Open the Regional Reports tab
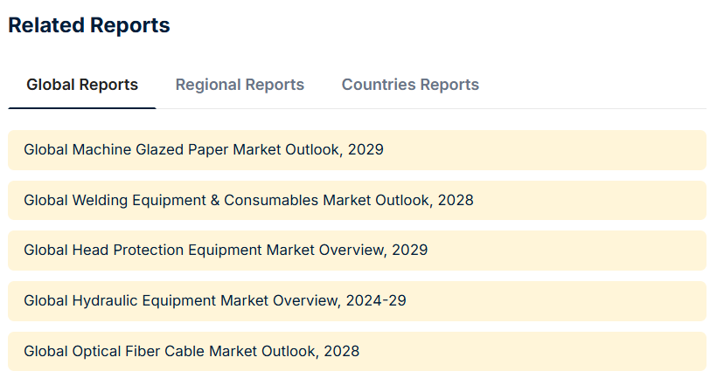 [x=240, y=85]
